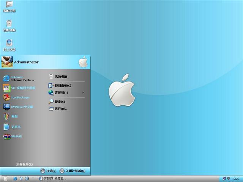243x182 pixels.
Task: Click the Administrator user picture
Action: [7, 62]
